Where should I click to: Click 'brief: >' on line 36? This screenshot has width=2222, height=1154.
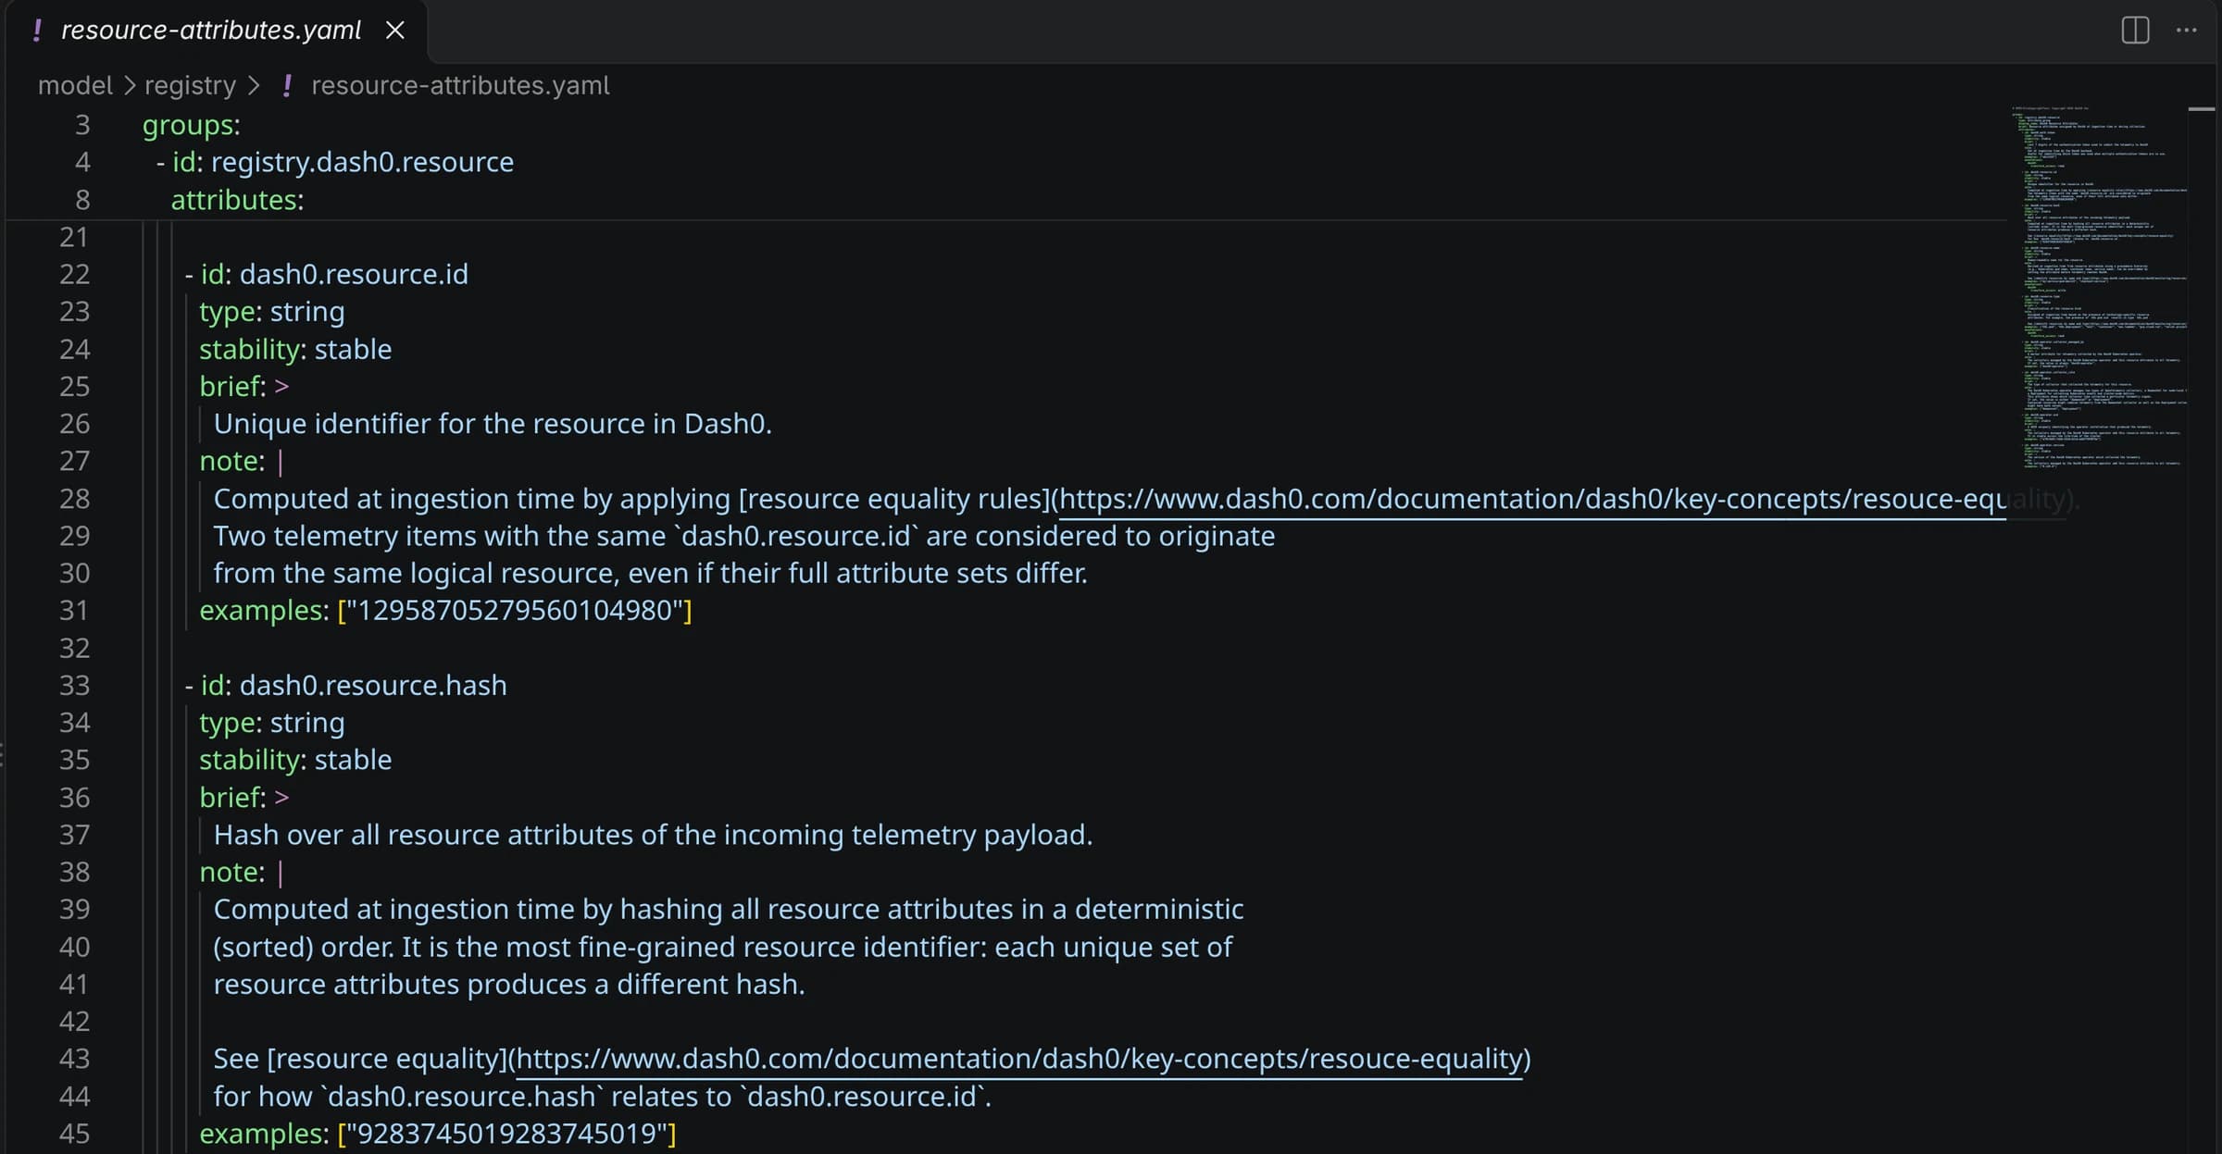point(244,798)
